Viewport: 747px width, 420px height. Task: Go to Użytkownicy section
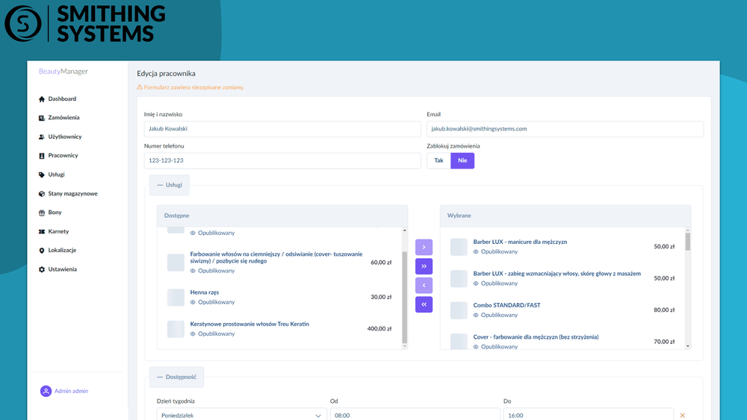(65, 137)
